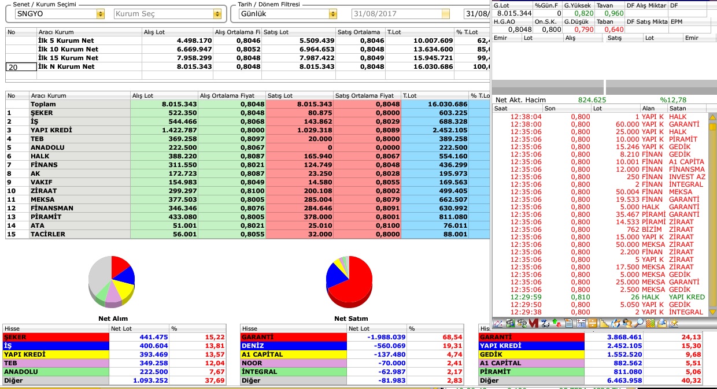Select the TACİRLER broker row

(247, 234)
